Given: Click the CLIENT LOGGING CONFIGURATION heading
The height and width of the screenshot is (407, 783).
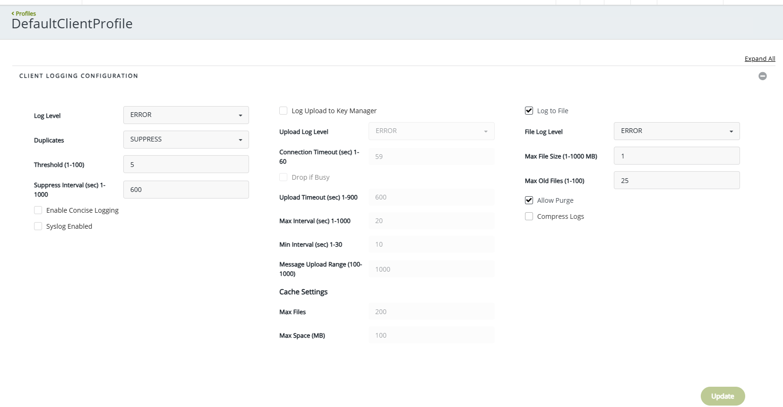Looking at the screenshot, I should pos(78,75).
